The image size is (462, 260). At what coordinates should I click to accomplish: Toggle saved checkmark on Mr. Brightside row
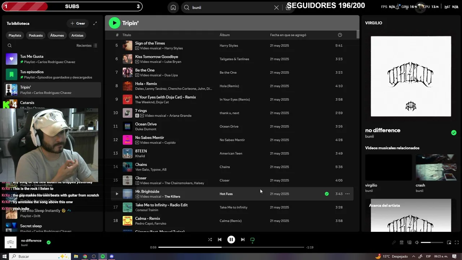pyautogui.click(x=327, y=194)
